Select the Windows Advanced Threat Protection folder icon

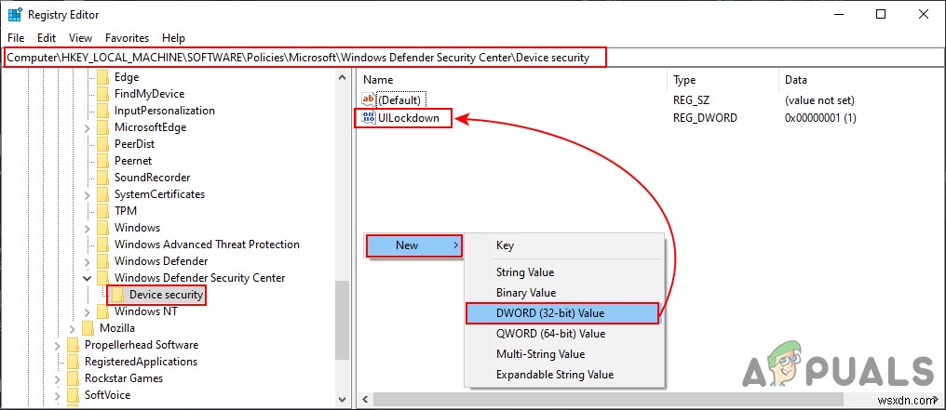click(102, 245)
